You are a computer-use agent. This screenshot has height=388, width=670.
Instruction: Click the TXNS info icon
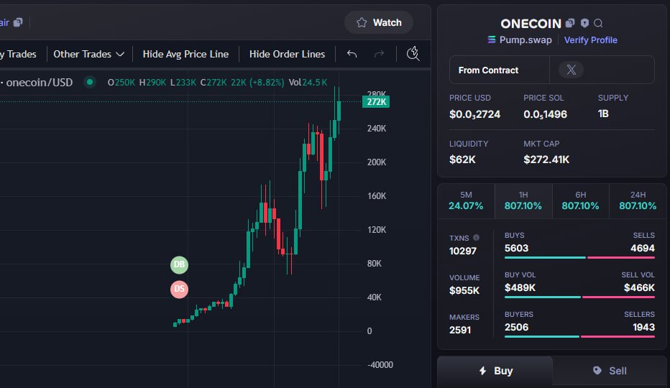[x=476, y=238]
